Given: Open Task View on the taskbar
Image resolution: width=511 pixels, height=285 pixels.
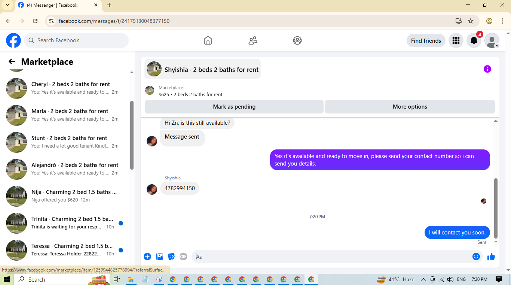Looking at the screenshot, I should pyautogui.click(x=117, y=279).
